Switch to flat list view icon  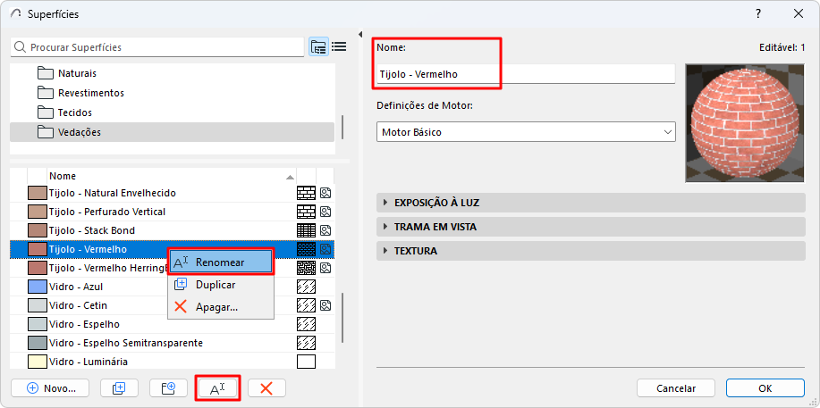[339, 47]
